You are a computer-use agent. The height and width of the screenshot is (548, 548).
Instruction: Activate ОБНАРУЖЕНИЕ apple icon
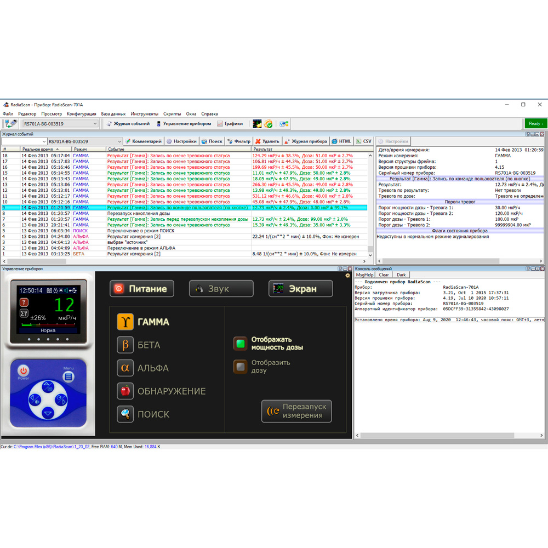point(125,391)
